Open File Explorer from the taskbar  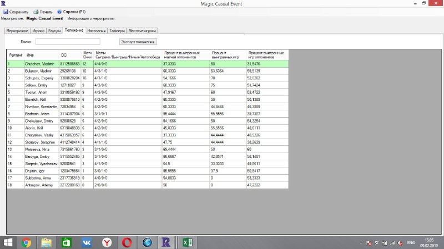[46, 242]
